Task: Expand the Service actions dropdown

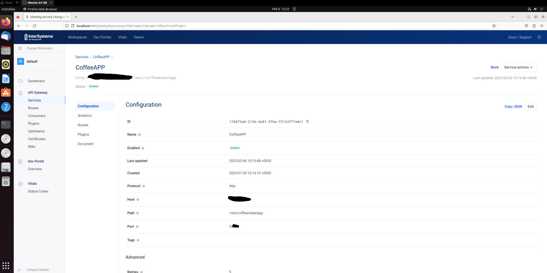Action: point(518,67)
